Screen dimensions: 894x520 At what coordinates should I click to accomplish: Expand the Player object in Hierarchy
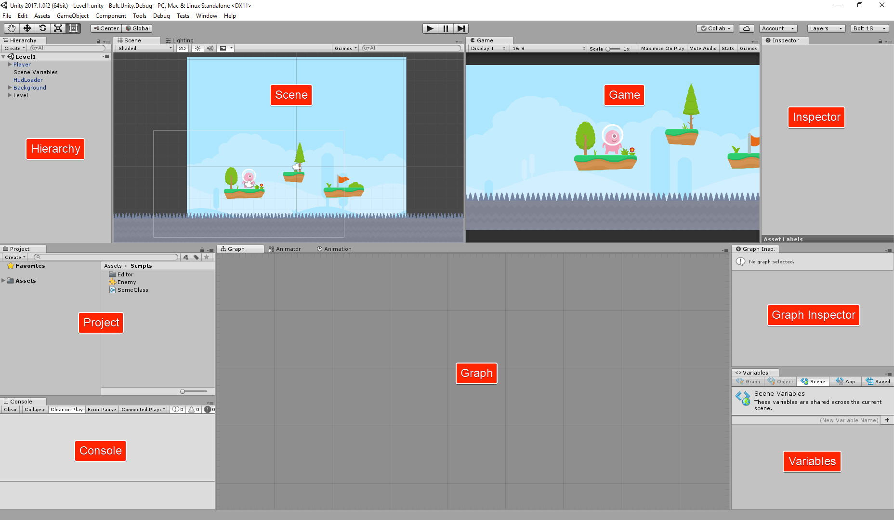pyautogui.click(x=10, y=64)
